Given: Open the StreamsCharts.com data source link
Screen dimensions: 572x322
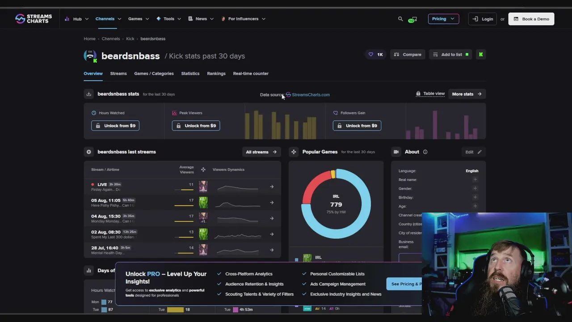Looking at the screenshot, I should (307, 95).
